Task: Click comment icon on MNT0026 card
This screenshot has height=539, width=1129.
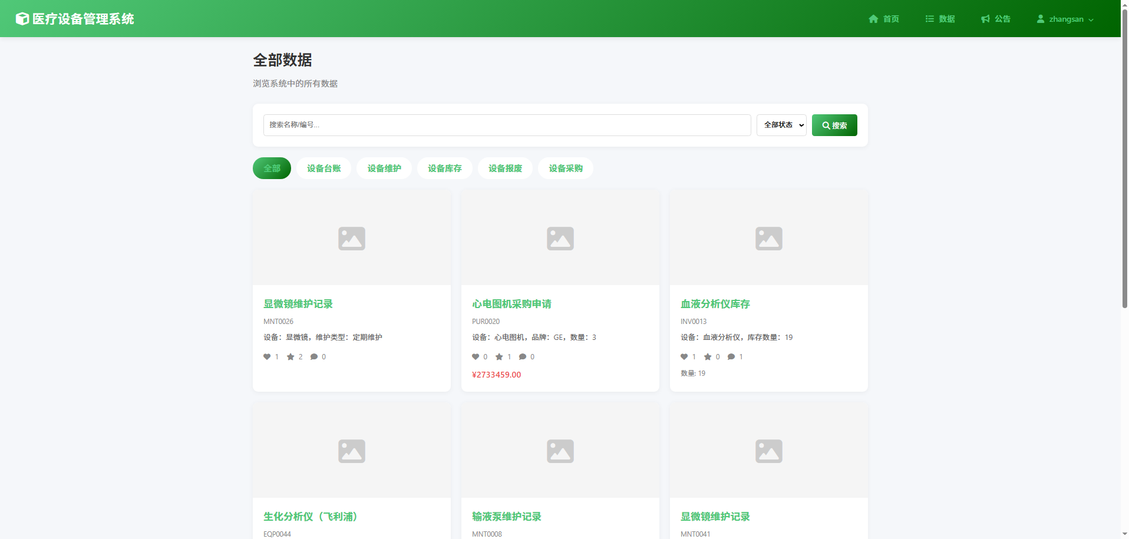Action: click(x=314, y=357)
